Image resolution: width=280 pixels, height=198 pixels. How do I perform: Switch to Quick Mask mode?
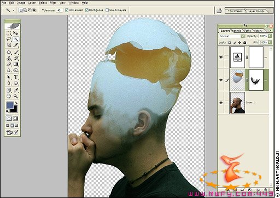tap(16, 119)
